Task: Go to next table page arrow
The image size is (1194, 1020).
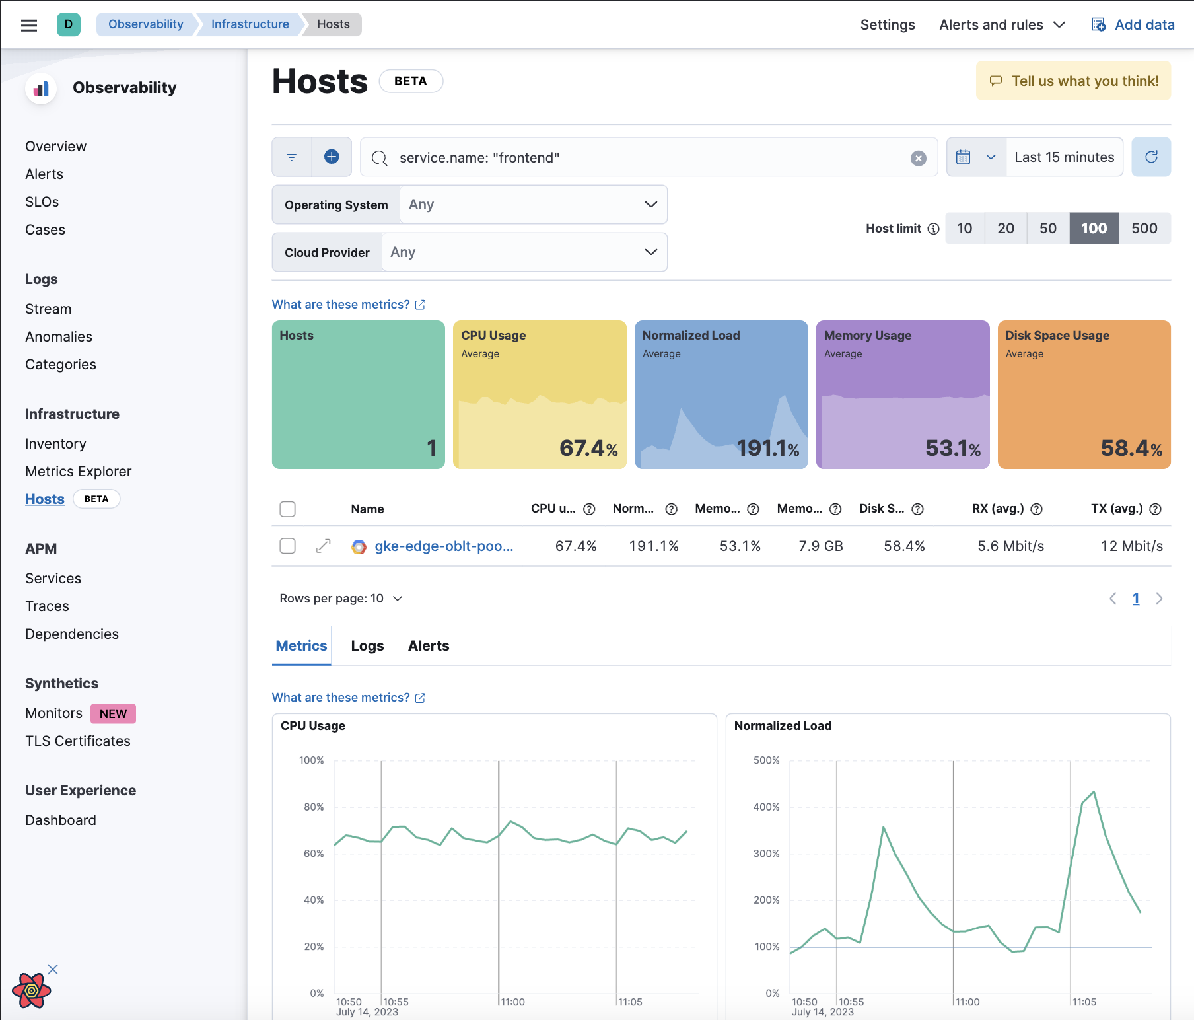Action: tap(1159, 599)
